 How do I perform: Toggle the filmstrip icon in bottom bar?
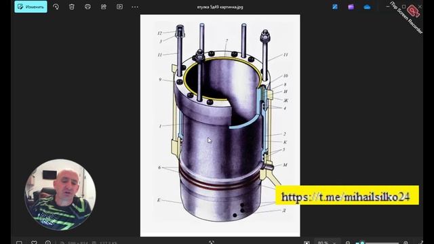(19, 243)
